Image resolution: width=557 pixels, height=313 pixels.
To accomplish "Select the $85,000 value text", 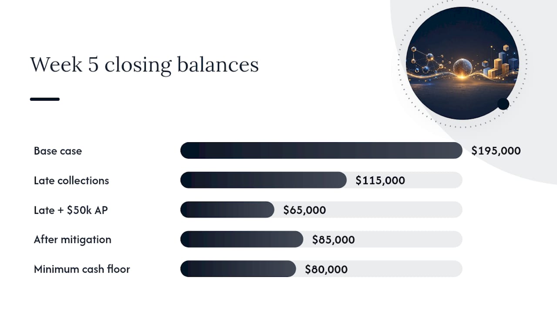I will point(333,240).
